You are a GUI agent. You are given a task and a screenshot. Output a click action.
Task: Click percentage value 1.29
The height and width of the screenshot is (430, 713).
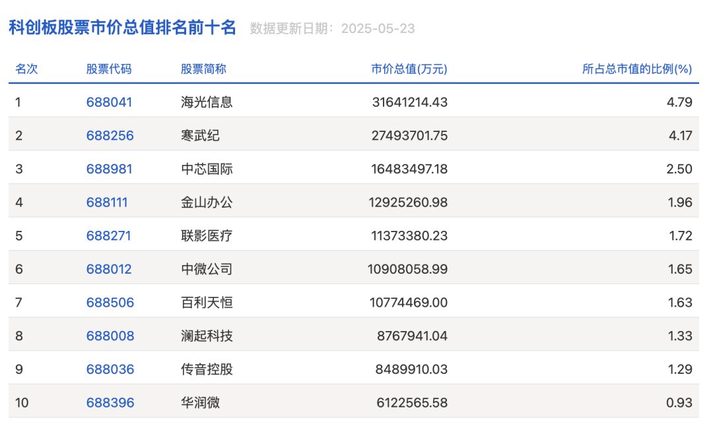coord(680,369)
